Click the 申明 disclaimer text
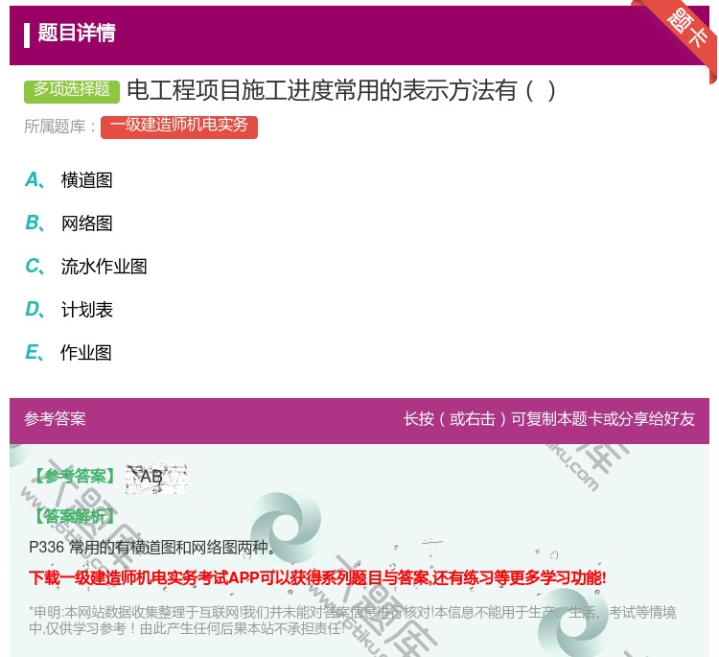The width and height of the screenshot is (719, 657). [x=352, y=620]
